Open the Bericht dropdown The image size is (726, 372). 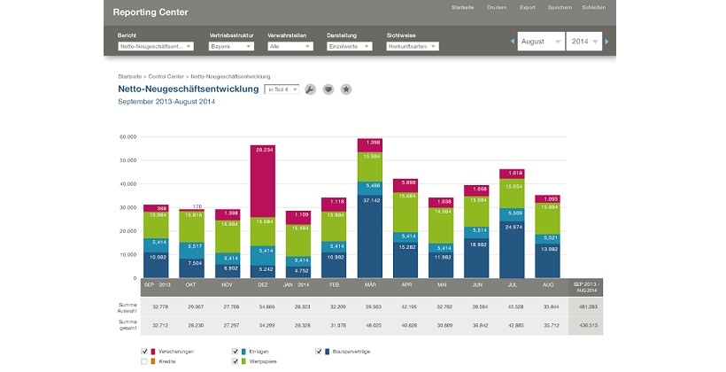(x=156, y=46)
